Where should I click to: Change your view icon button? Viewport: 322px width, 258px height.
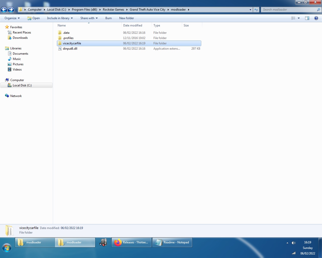point(293,18)
